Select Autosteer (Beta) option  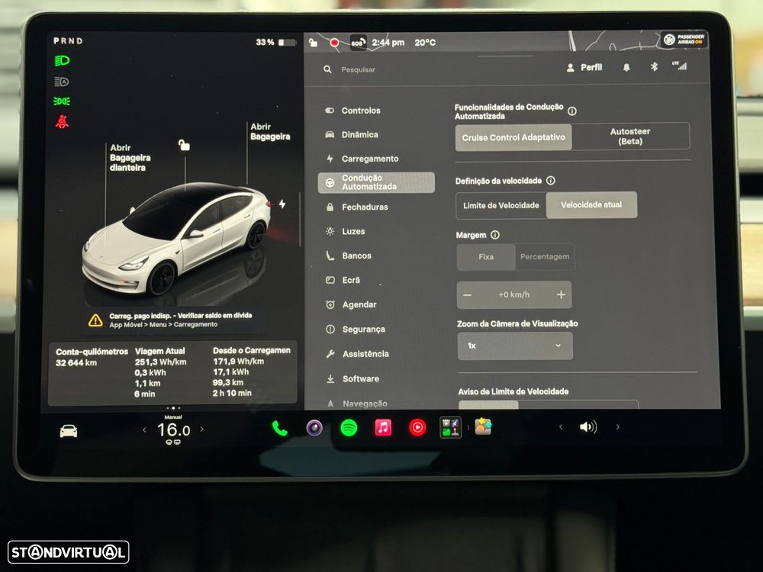click(630, 137)
